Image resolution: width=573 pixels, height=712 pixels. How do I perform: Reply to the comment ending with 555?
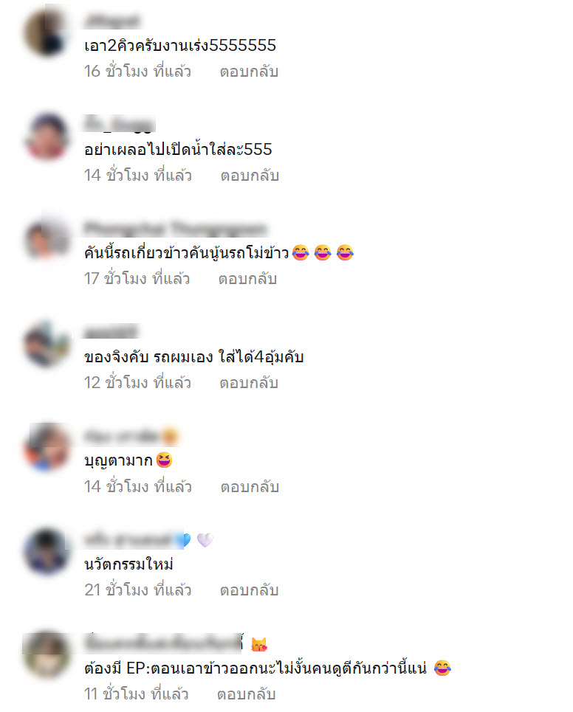pos(250,176)
